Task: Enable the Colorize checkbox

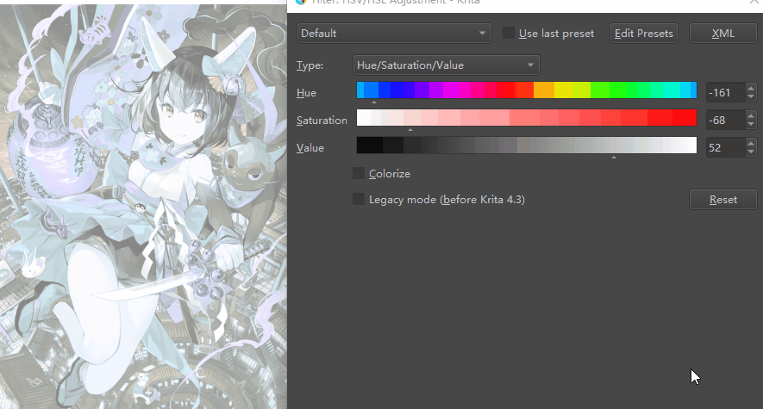Action: tap(359, 173)
